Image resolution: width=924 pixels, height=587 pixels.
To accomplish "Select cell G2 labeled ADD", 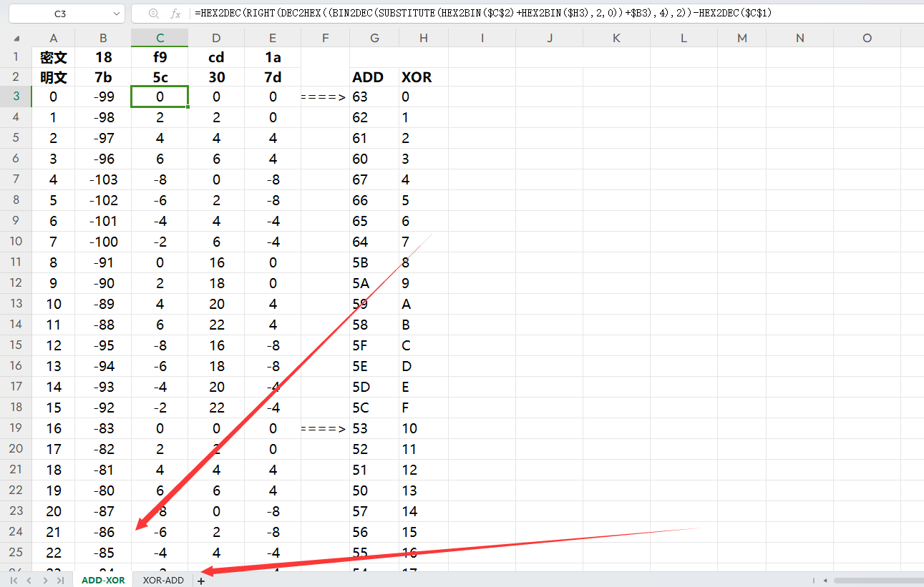I will pyautogui.click(x=374, y=77).
